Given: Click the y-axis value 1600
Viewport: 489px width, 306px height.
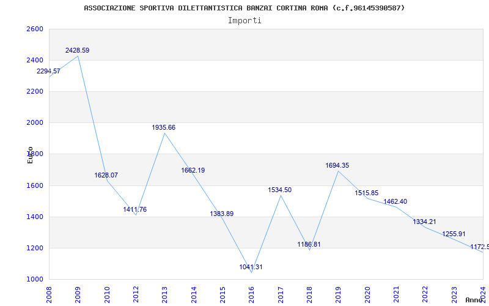Looking at the screenshot, I should [34, 186].
